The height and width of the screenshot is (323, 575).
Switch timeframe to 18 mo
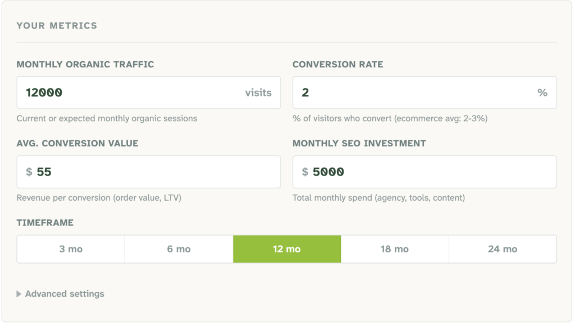(394, 249)
